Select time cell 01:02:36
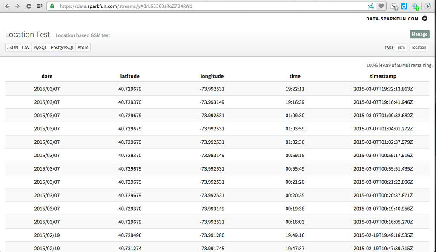The image size is (436, 252). tap(295, 142)
